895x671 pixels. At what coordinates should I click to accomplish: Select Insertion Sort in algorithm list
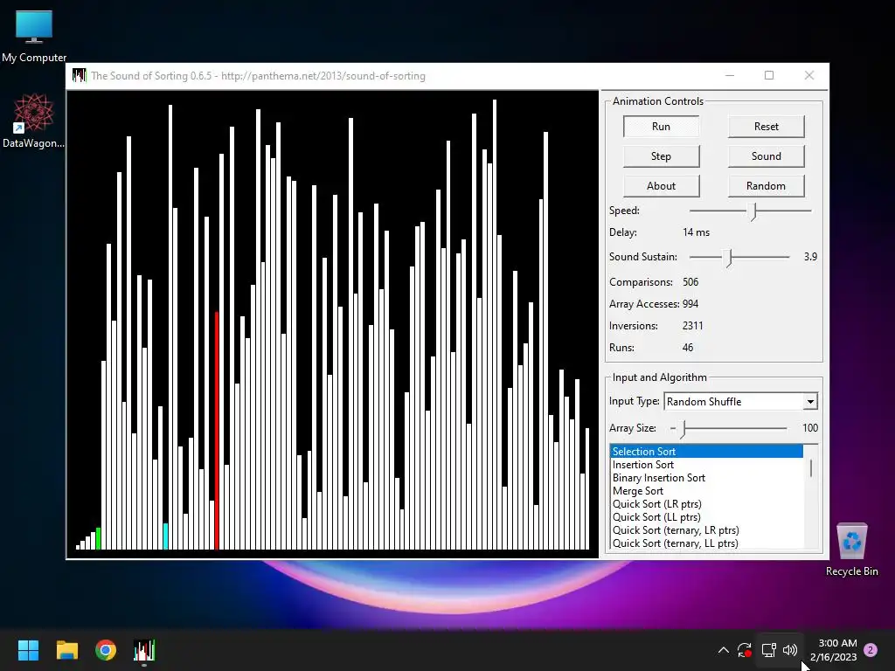706,465
